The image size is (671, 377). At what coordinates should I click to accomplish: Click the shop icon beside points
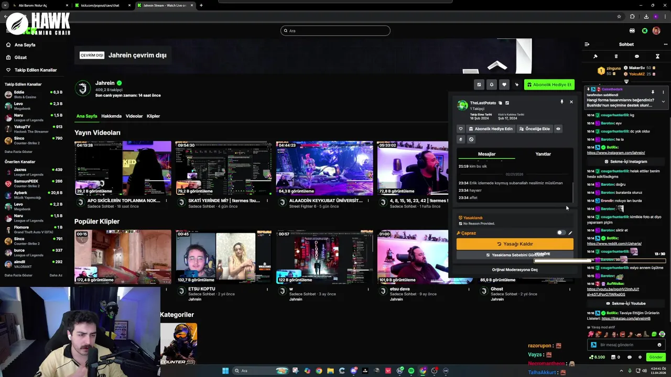613,357
